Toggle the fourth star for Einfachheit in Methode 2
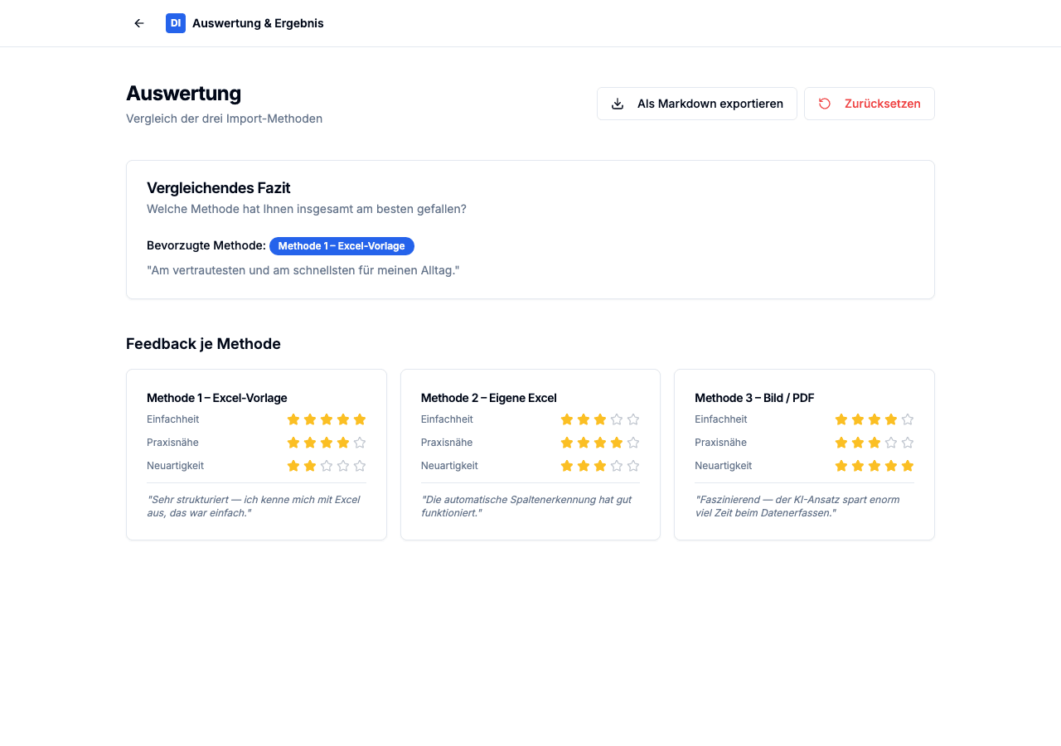1061x746 pixels. coord(618,419)
